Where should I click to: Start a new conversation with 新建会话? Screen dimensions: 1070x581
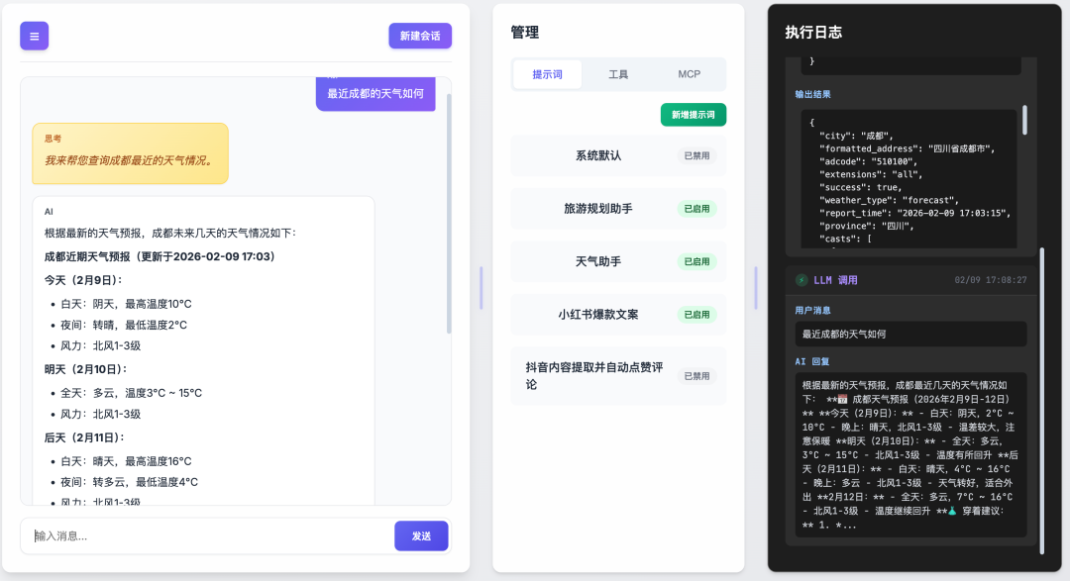(x=420, y=36)
